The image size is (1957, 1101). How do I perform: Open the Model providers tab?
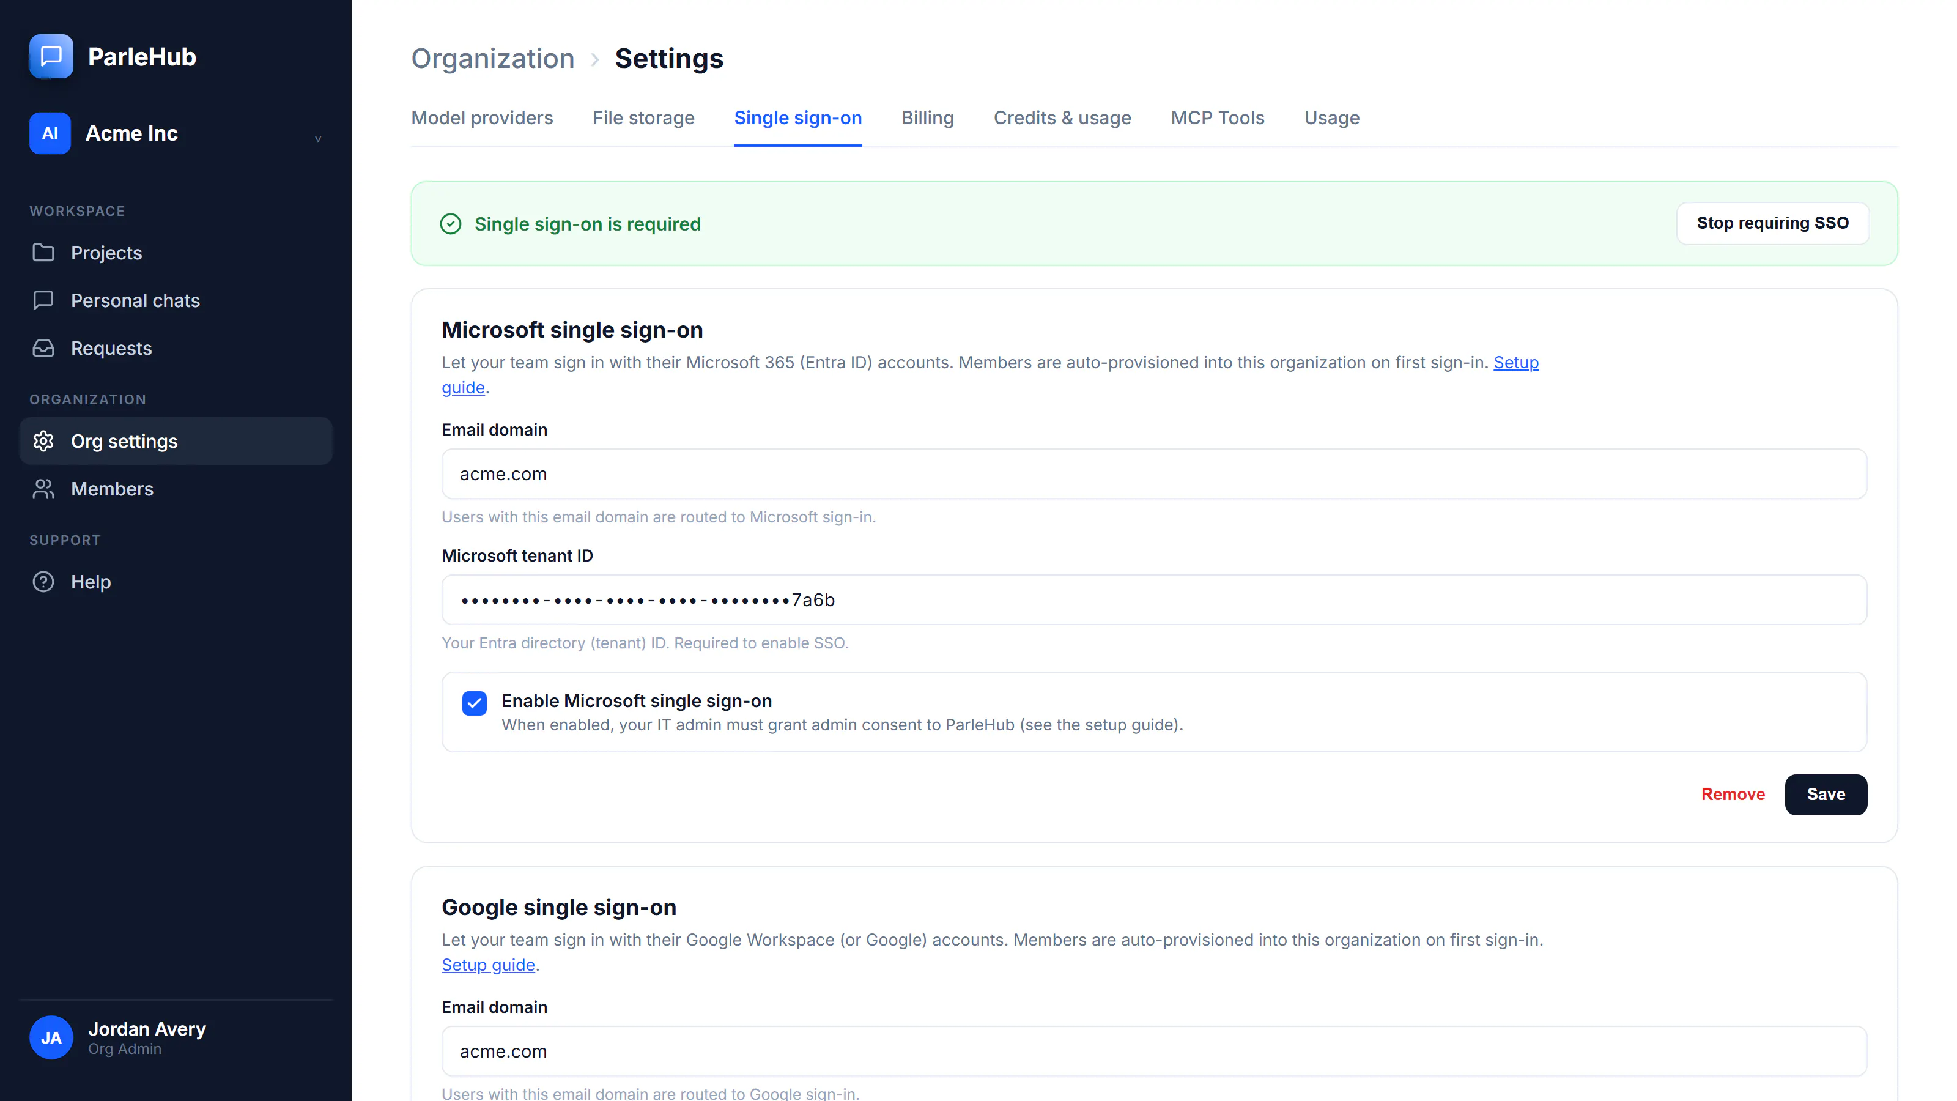click(x=482, y=118)
